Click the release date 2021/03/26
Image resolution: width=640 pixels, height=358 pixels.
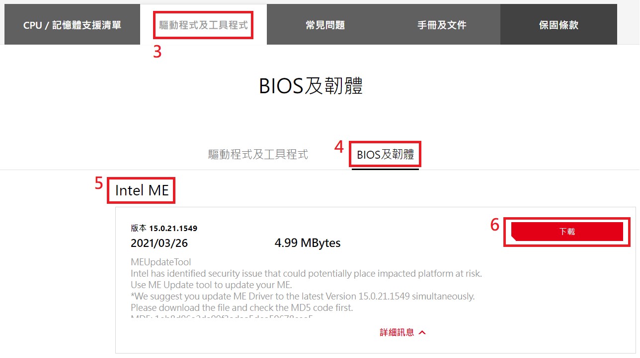(x=159, y=243)
